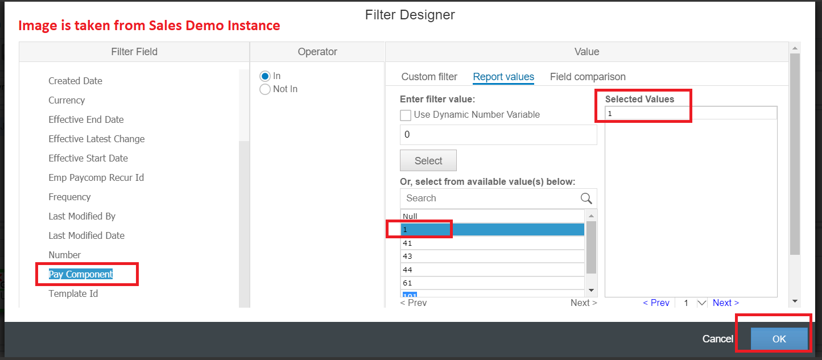822x360 pixels.
Task: Choose value 41 from available list
Action: 493,243
